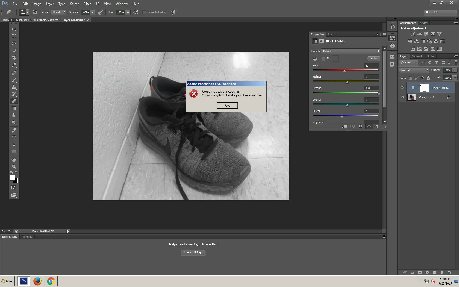Create a new layer in Layers panel
Screen dimensions: 459x287
pos(442,273)
